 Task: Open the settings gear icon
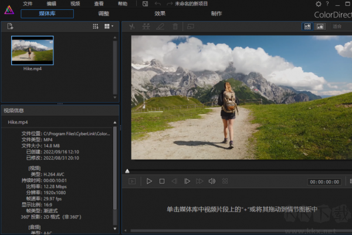[x=319, y=4]
